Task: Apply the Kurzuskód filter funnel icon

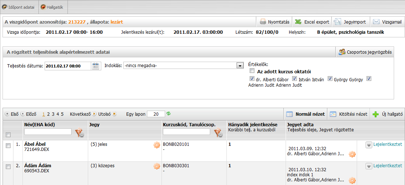Action: pos(218,133)
